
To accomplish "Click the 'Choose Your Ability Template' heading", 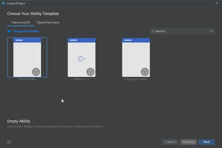I will tap(33, 14).
